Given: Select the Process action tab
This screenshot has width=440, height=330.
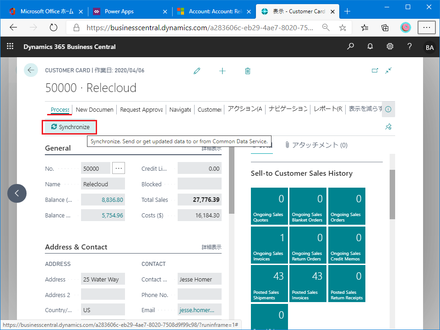Looking at the screenshot, I should click(x=60, y=109).
